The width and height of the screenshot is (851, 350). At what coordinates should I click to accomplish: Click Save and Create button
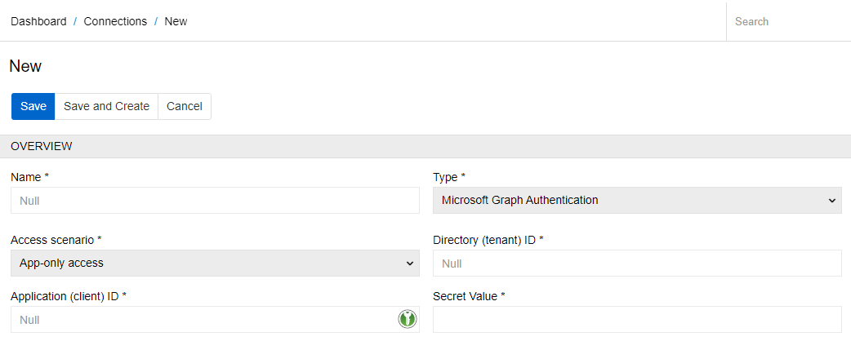(106, 106)
